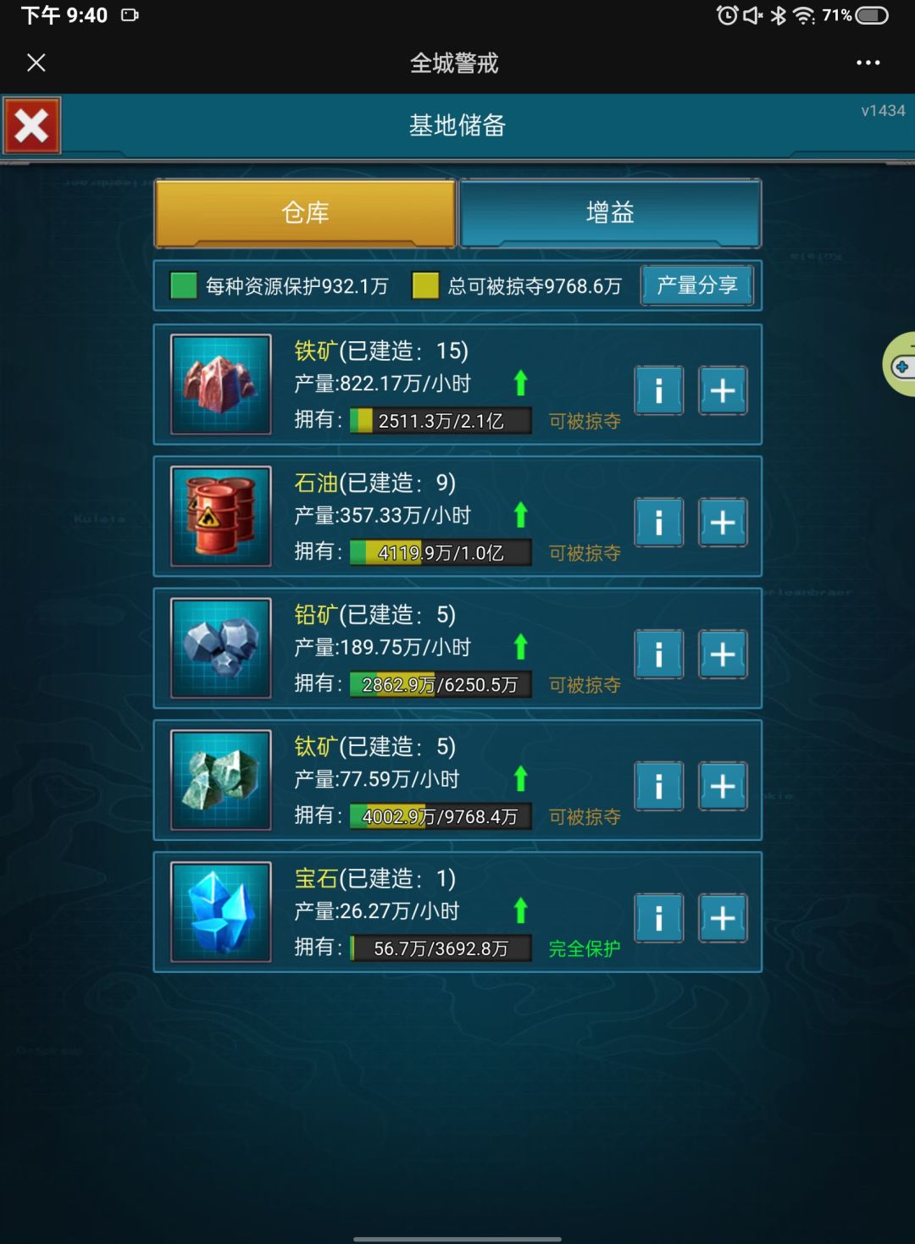Switch to the 增益 tab
Screen dimensions: 915x1244
pyautogui.click(x=610, y=213)
